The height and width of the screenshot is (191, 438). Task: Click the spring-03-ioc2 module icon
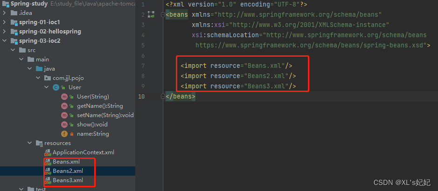(14, 41)
